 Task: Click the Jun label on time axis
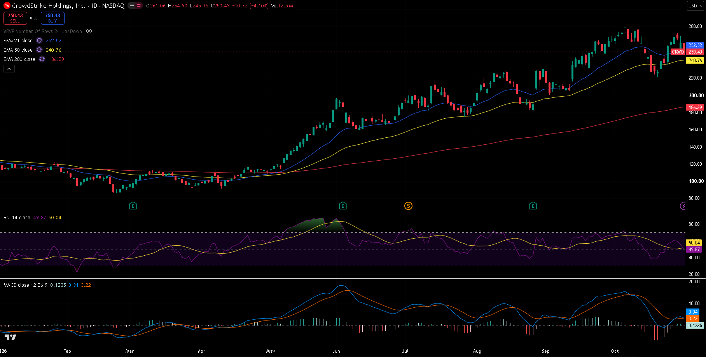(336, 351)
